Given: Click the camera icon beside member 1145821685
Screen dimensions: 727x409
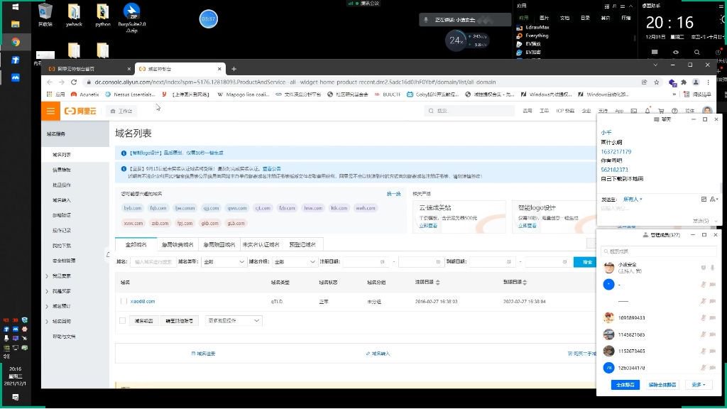Looking at the screenshot, I should [x=712, y=334].
